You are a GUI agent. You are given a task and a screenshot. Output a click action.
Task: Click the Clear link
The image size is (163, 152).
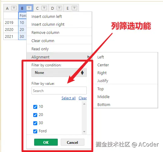click(x=83, y=98)
